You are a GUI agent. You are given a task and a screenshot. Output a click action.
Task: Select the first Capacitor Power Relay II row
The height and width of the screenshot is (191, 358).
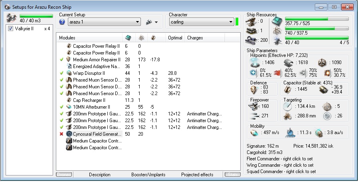pyautogui.click(x=148, y=46)
